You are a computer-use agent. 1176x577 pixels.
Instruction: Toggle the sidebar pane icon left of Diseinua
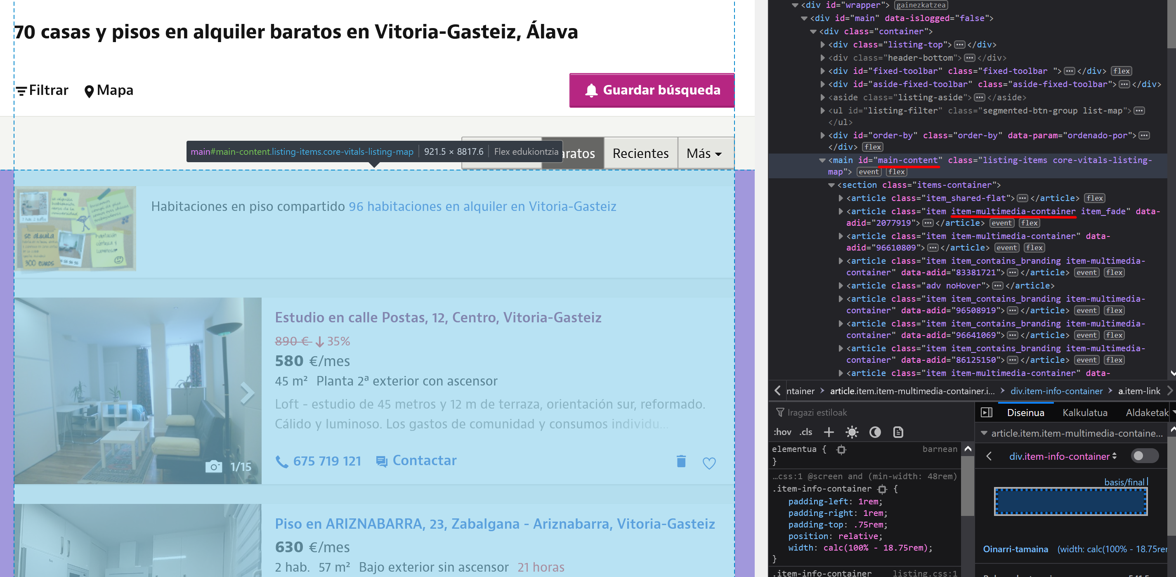(986, 413)
